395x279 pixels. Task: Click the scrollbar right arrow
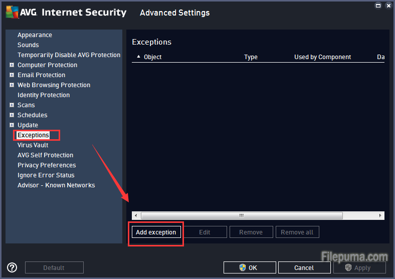(380, 215)
